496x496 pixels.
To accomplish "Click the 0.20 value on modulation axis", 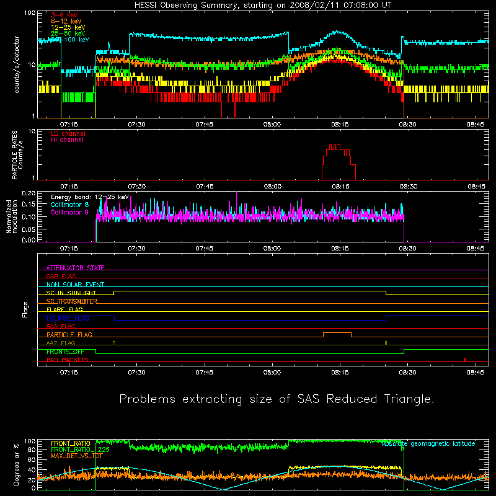I will click(29, 193).
